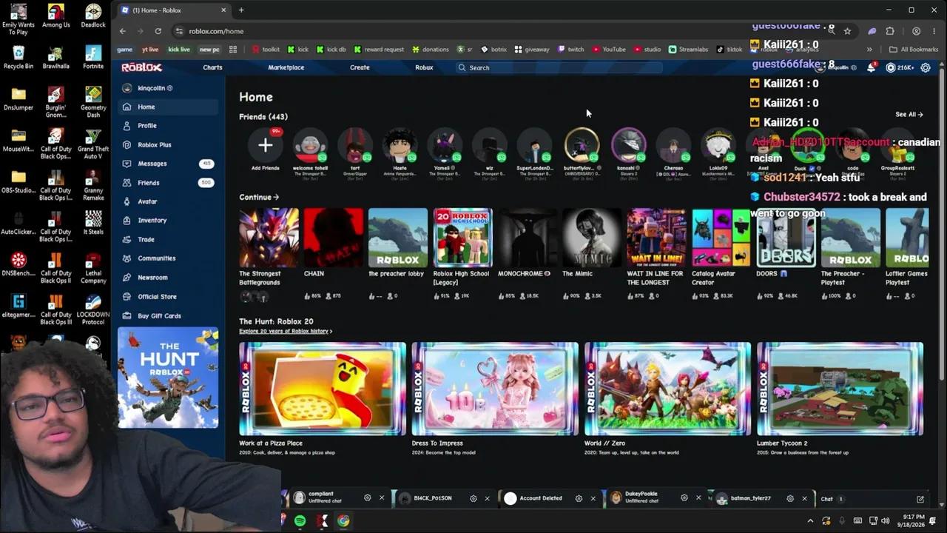
Task: Bookmark this page with star icon
Action: pyautogui.click(x=847, y=31)
